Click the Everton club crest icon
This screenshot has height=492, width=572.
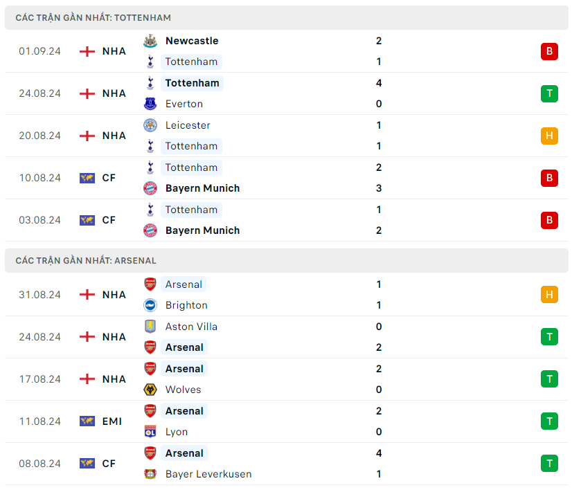tap(150, 104)
